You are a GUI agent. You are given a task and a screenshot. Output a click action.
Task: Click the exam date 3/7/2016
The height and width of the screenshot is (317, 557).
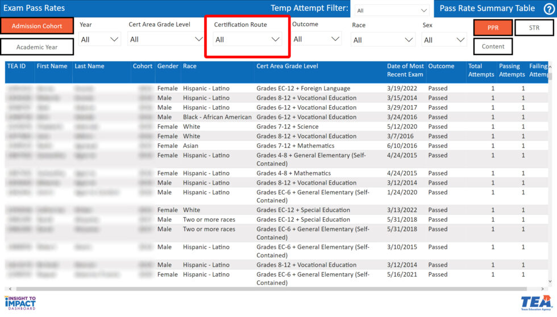click(x=400, y=136)
